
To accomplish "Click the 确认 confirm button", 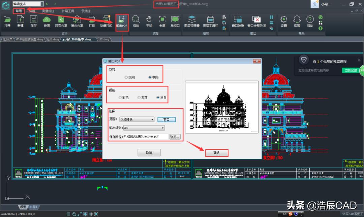I will tap(216, 153).
